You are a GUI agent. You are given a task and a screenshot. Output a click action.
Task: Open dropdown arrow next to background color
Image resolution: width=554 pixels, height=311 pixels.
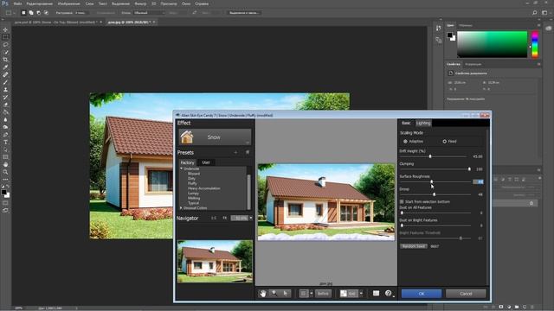tap(361, 294)
